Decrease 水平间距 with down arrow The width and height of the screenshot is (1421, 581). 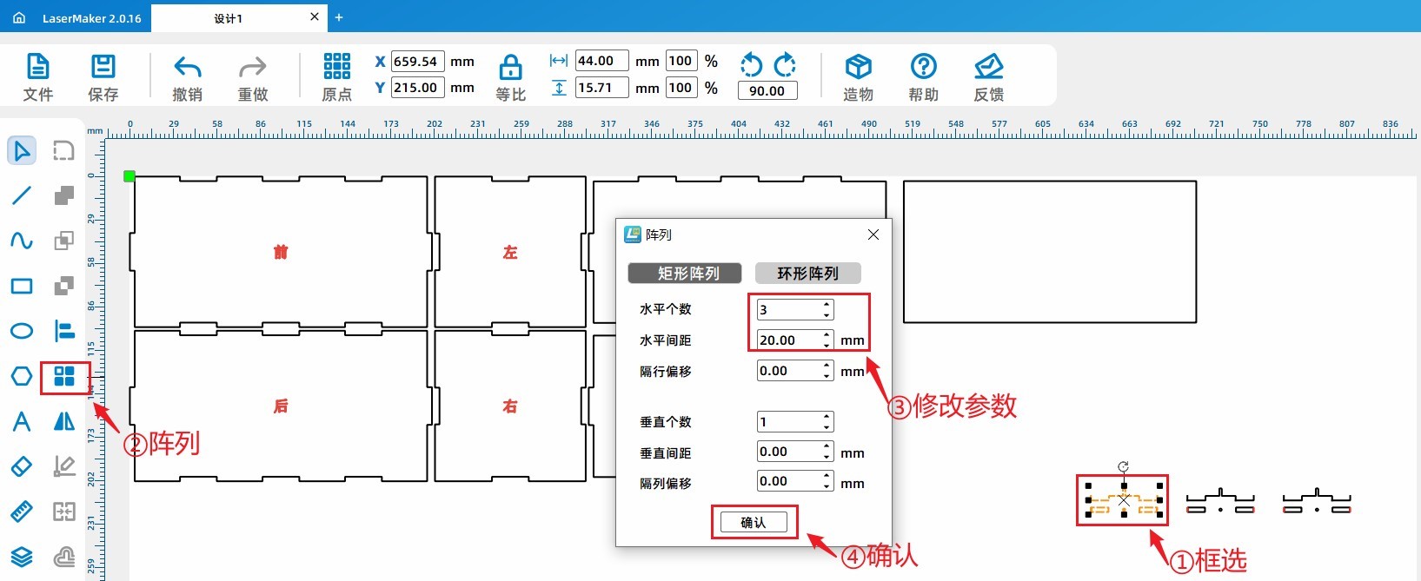[x=827, y=345]
